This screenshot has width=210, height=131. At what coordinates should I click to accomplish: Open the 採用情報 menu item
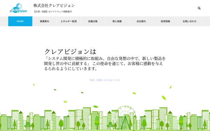[x=165, y=21]
